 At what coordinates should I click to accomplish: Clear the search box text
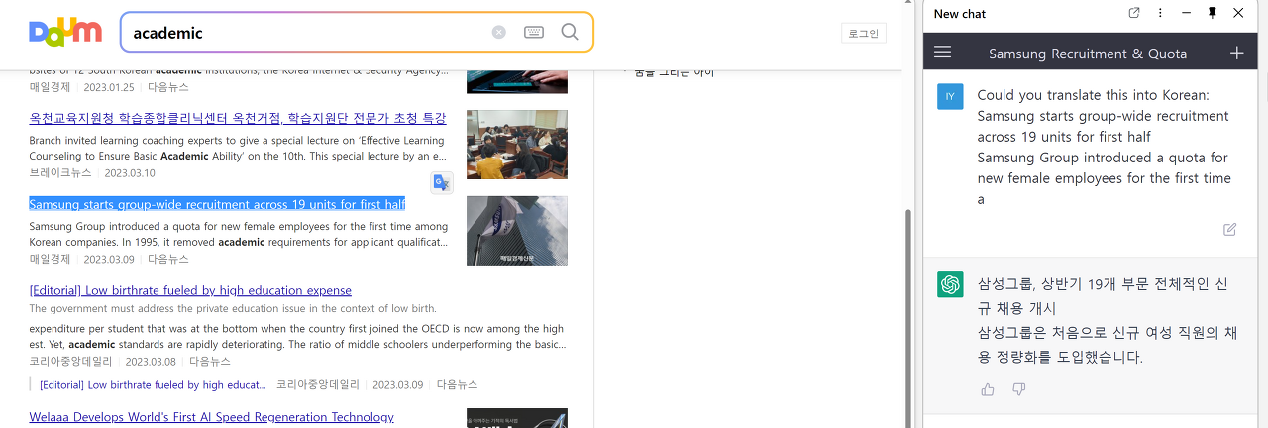click(499, 32)
